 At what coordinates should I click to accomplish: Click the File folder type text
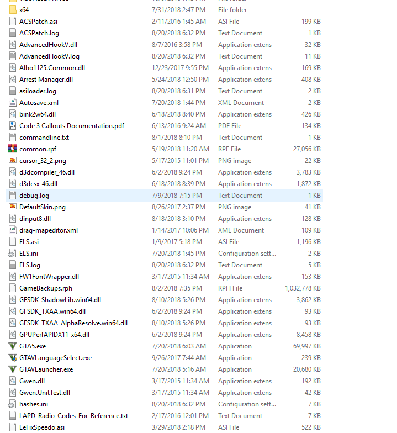coord(232,10)
